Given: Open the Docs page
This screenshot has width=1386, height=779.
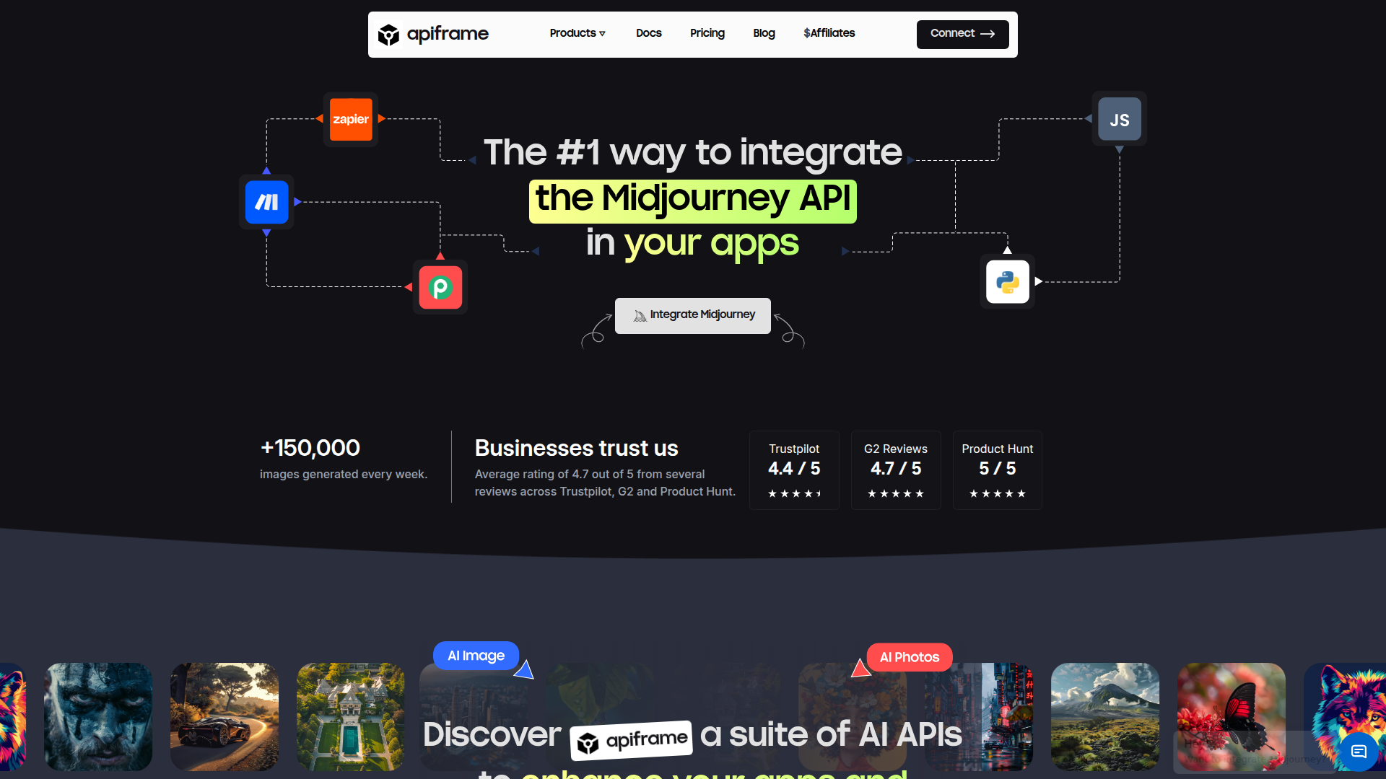Looking at the screenshot, I should click(x=648, y=33).
